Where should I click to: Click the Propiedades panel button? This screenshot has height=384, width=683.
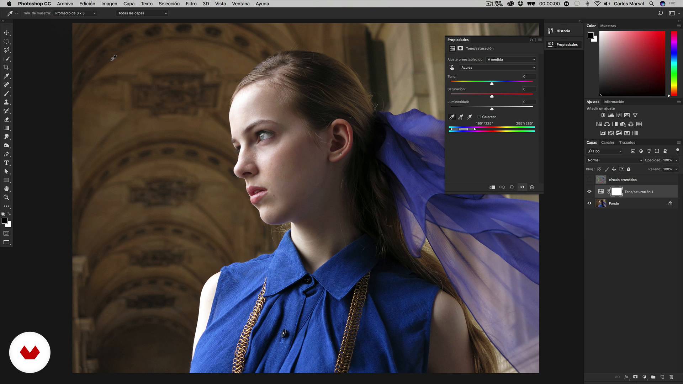point(563,44)
